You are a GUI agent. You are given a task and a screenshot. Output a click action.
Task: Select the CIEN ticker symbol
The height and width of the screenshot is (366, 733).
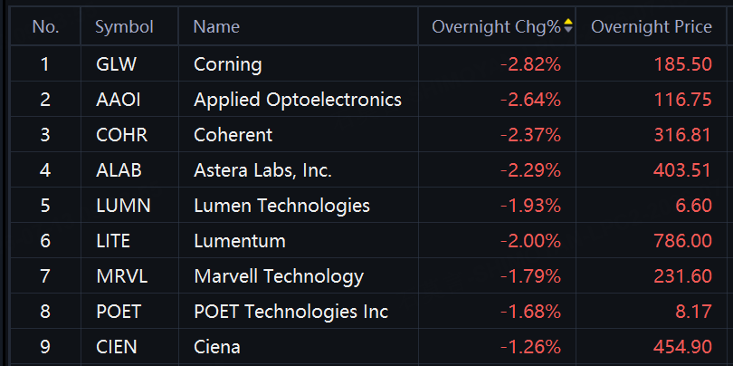click(117, 347)
